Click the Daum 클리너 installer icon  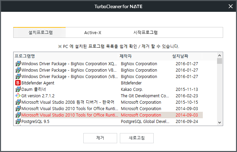tap(18, 89)
